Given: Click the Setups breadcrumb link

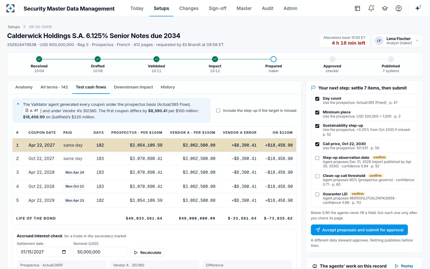Looking at the screenshot, I should tap(14, 27).
